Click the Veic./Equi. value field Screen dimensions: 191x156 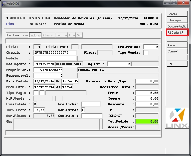(147, 81)
